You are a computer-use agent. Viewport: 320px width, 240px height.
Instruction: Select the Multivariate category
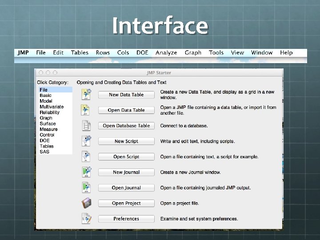coord(56,107)
